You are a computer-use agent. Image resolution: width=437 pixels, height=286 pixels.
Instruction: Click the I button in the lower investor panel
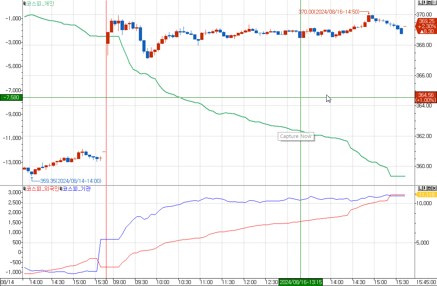[x=425, y=188]
